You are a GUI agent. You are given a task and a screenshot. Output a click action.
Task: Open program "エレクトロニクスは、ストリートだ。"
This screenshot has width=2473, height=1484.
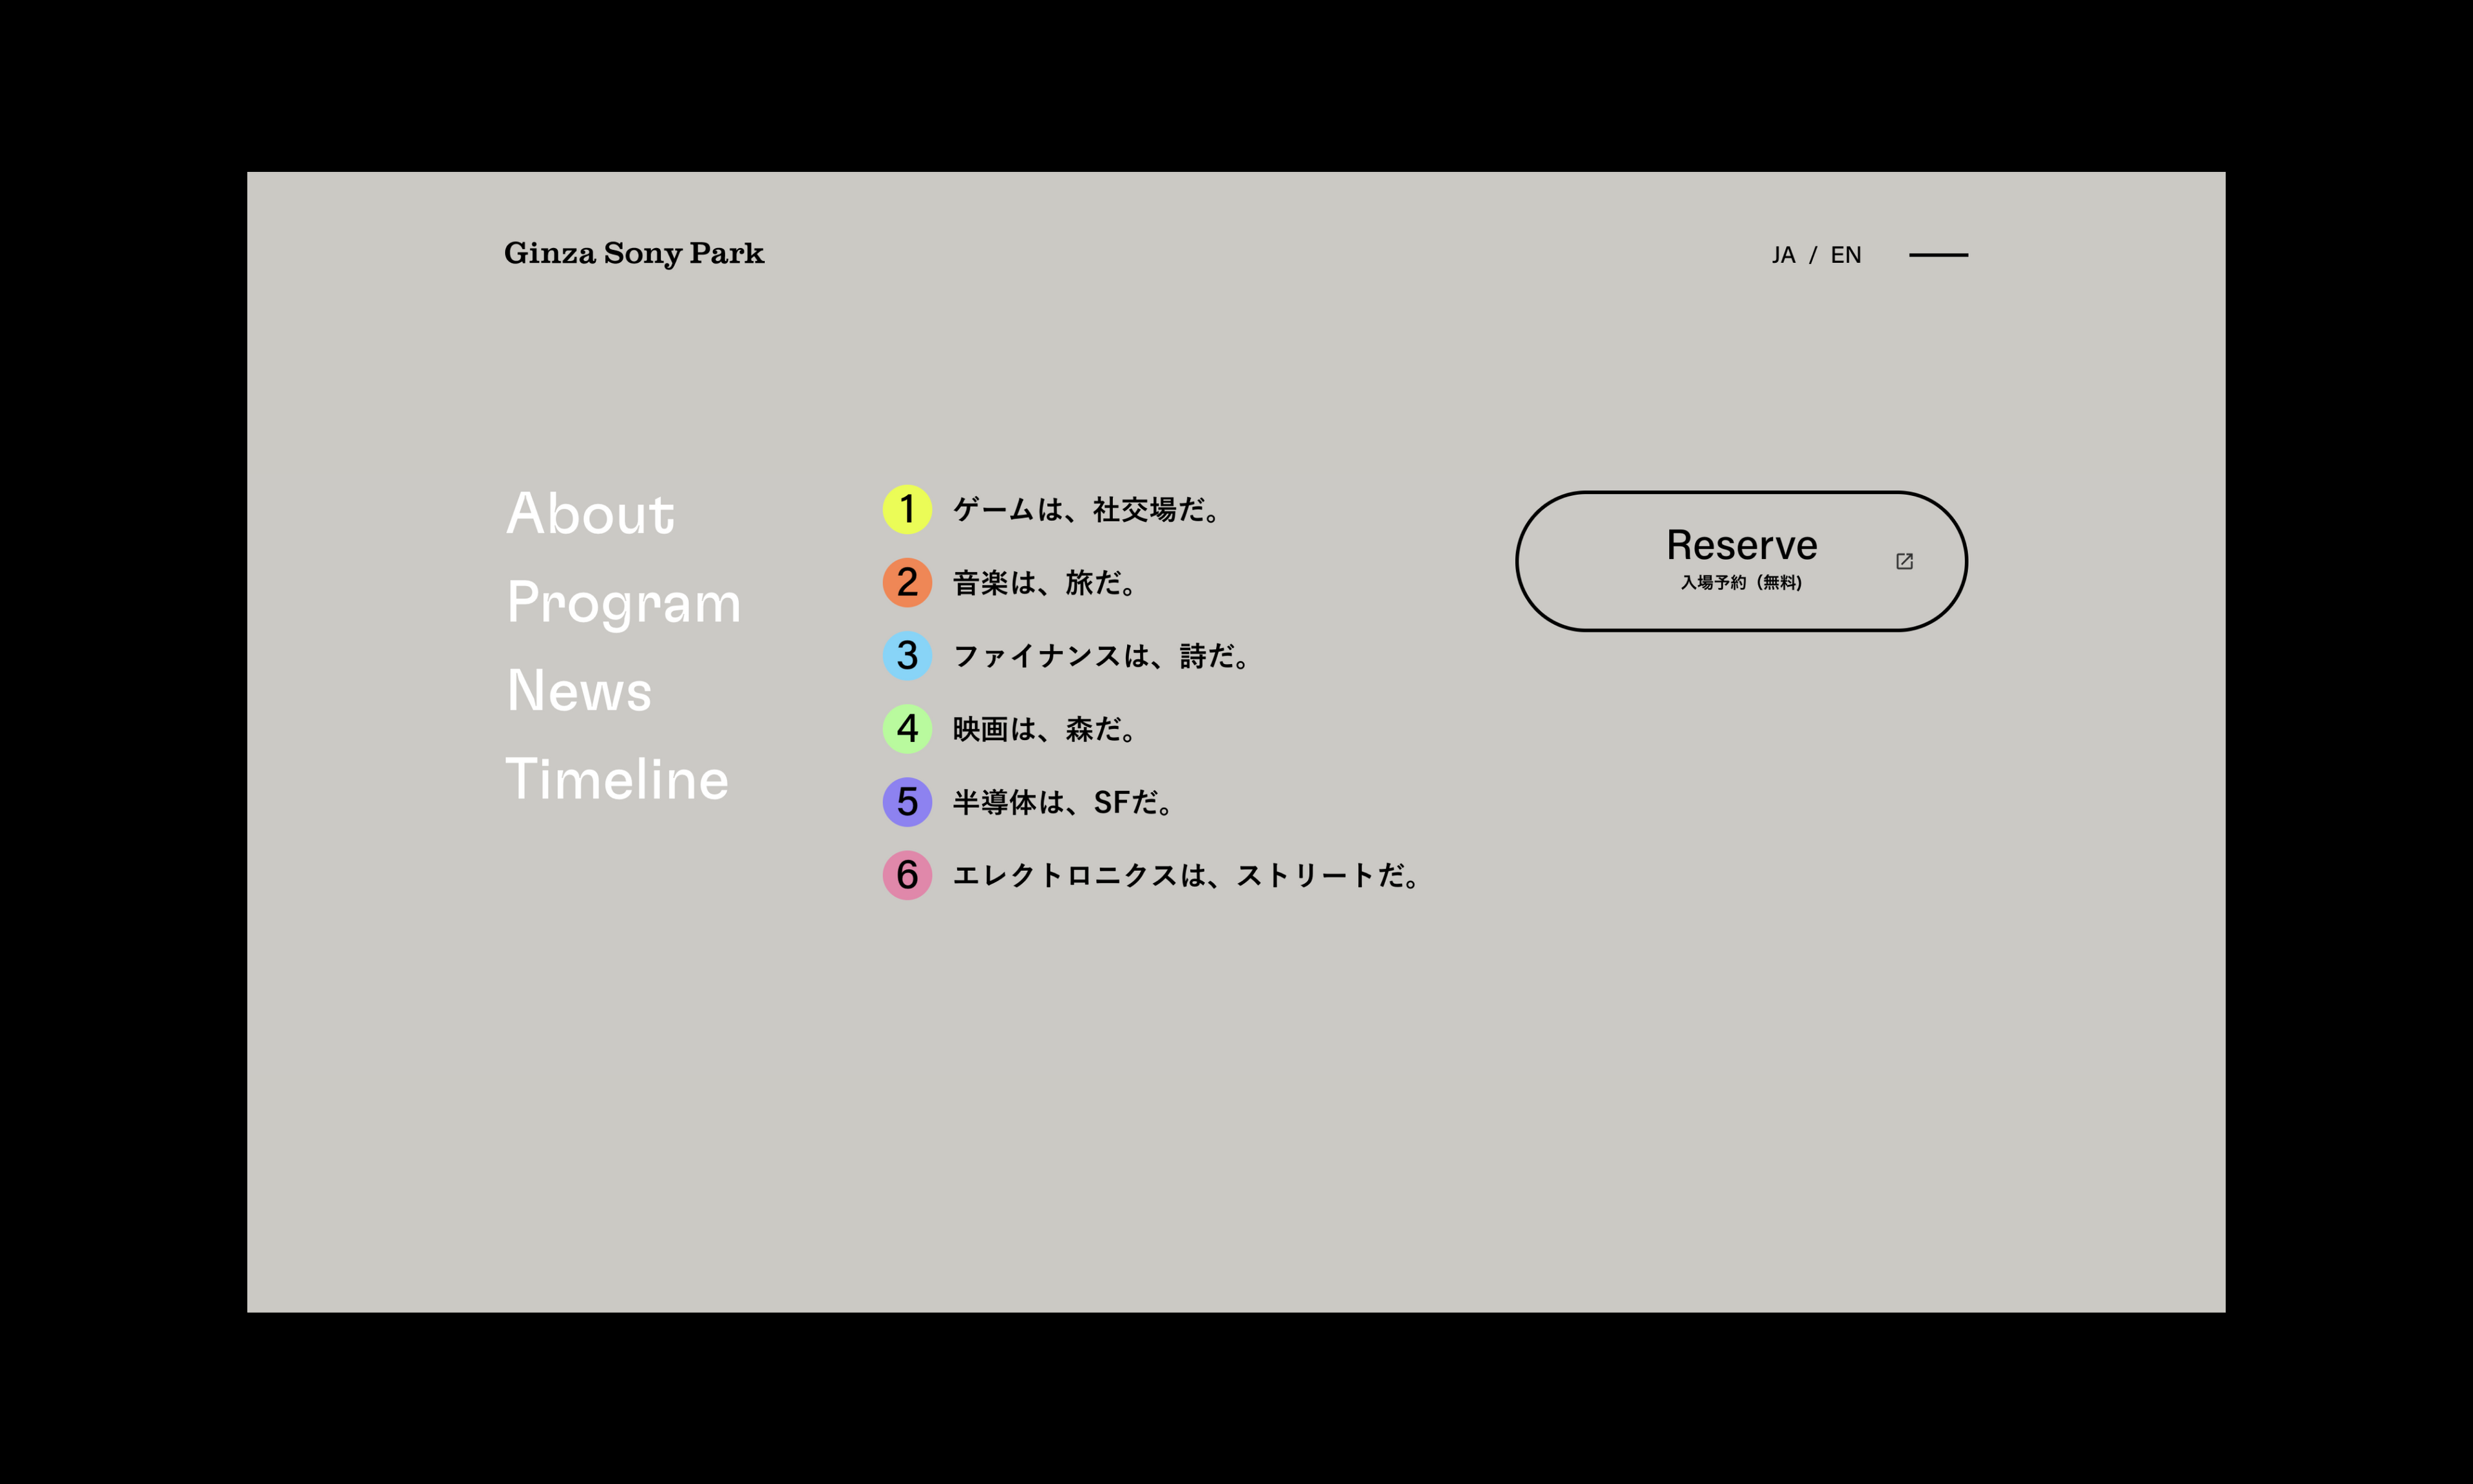pos(1186,876)
